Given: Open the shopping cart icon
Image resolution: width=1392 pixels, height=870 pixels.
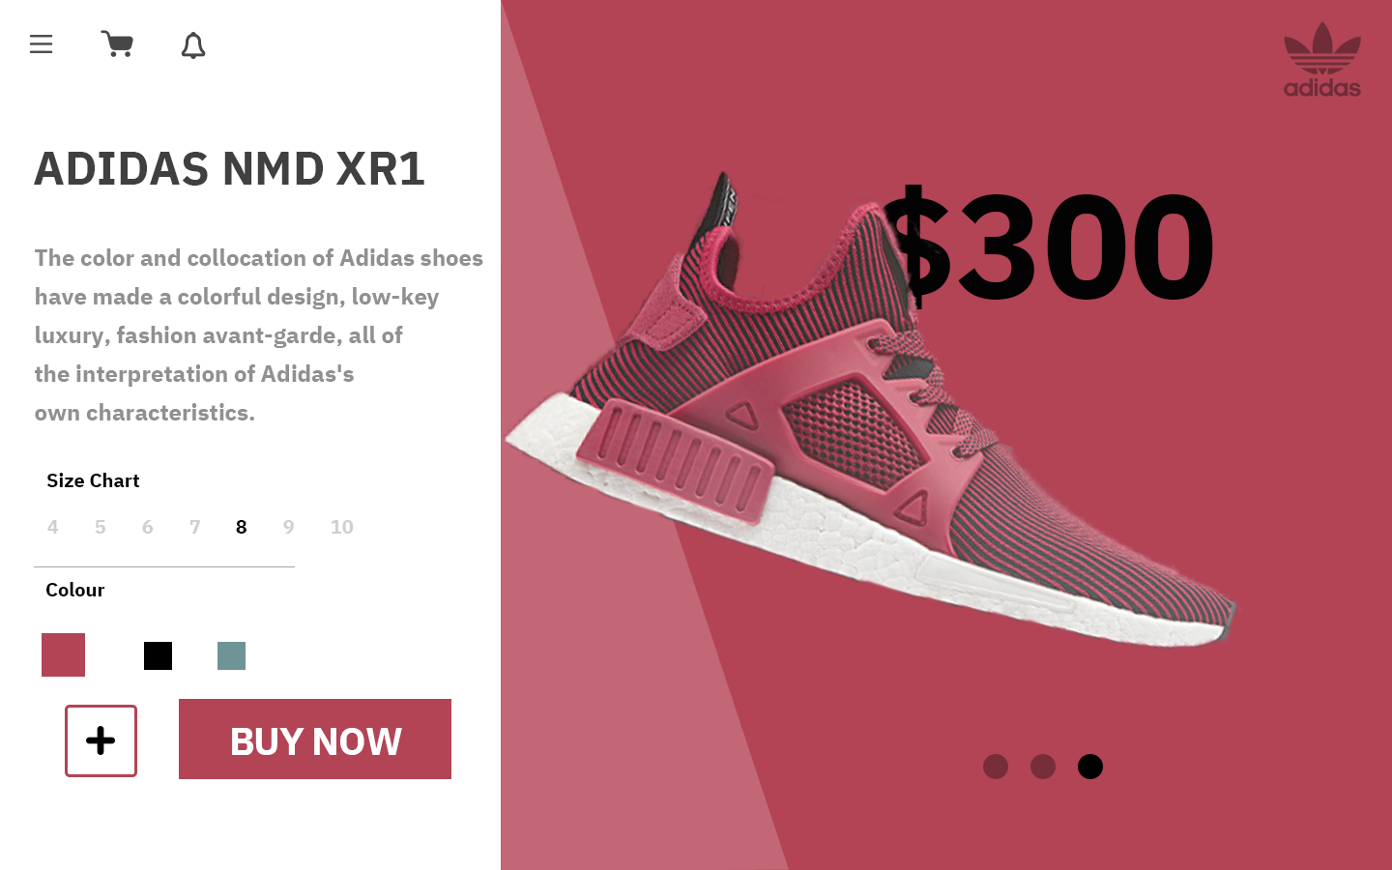Looking at the screenshot, I should point(117,44).
